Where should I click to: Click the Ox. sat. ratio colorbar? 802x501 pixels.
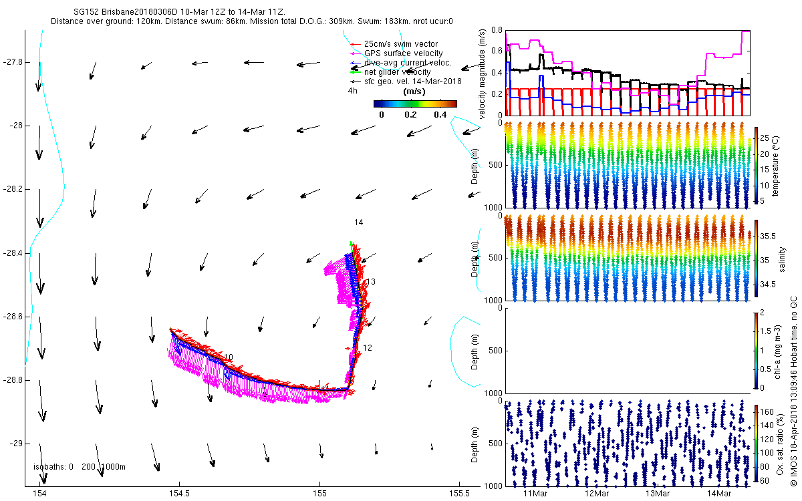pos(757,443)
